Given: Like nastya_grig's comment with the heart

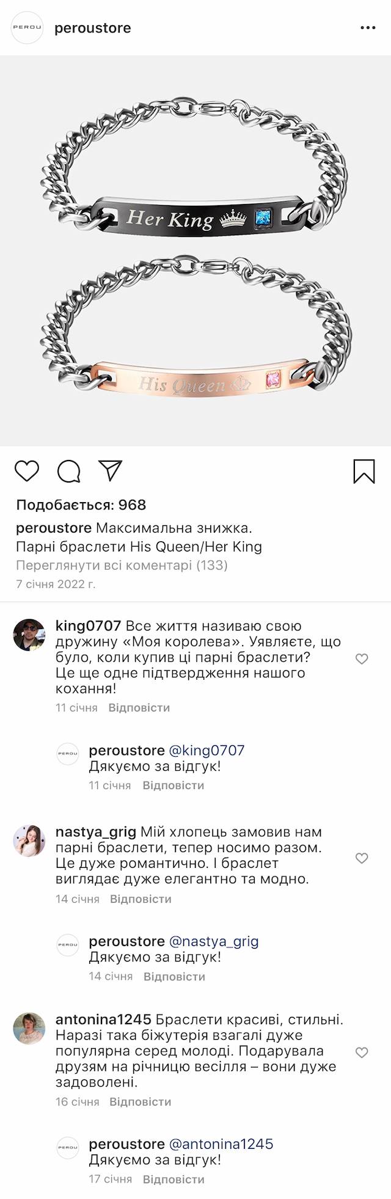Looking at the screenshot, I should point(362,858).
